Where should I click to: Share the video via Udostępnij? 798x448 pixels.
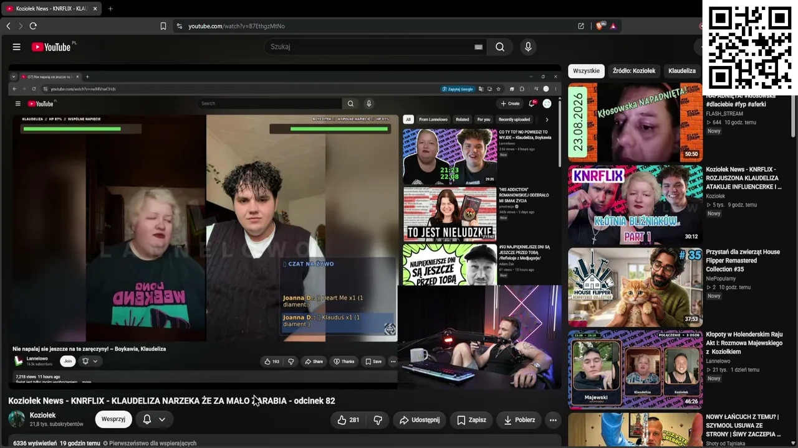point(420,420)
